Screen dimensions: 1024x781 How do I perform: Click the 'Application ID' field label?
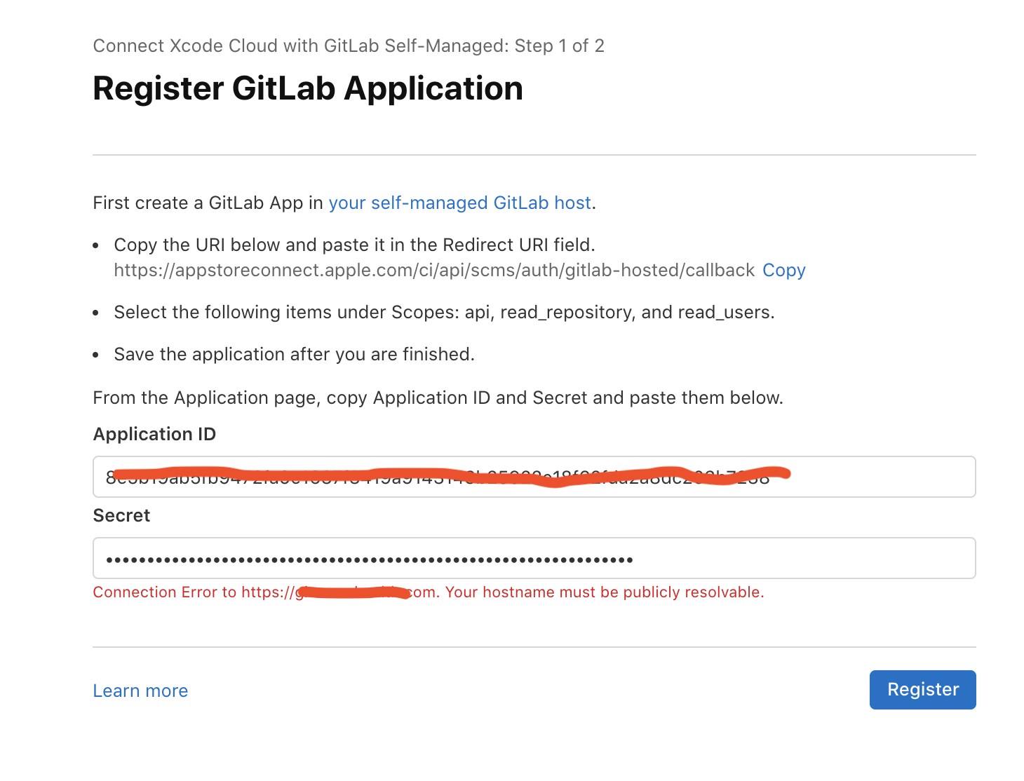pyautogui.click(x=154, y=435)
